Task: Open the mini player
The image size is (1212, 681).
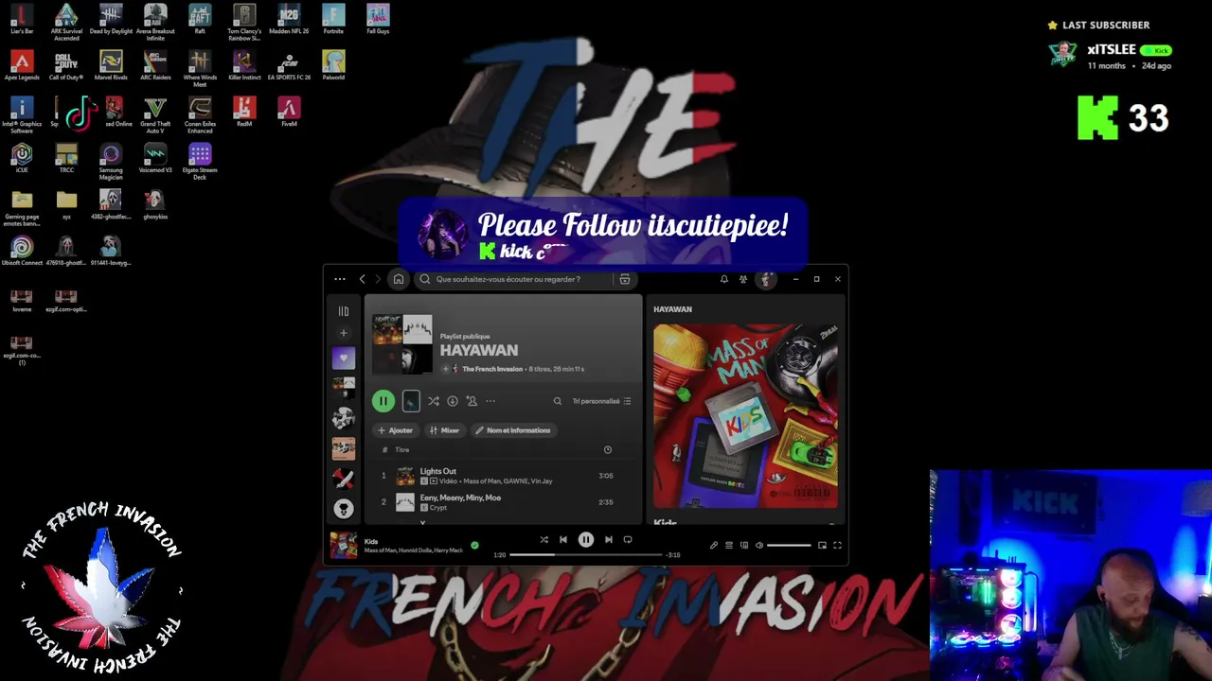Action: pyautogui.click(x=822, y=545)
